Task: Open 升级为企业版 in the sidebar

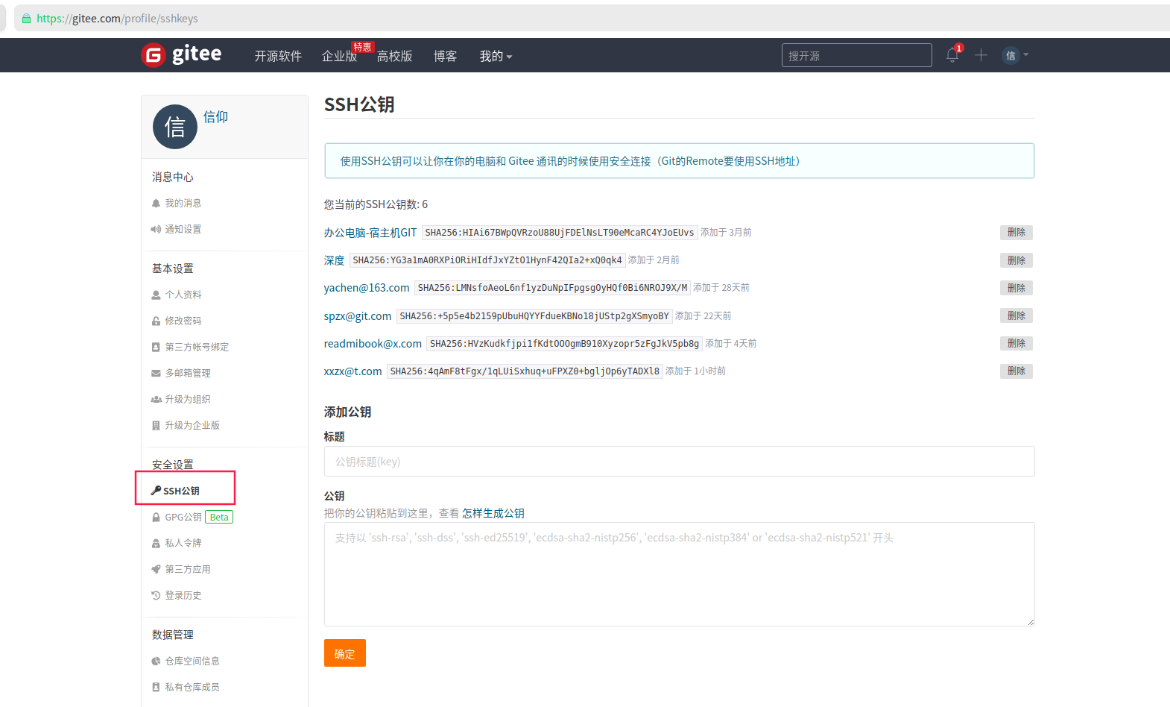Action: [192, 425]
